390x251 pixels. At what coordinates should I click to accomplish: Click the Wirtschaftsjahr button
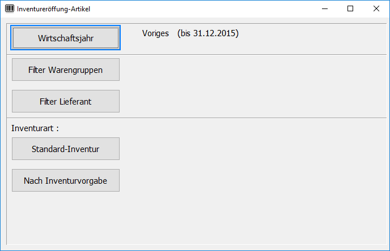point(66,38)
